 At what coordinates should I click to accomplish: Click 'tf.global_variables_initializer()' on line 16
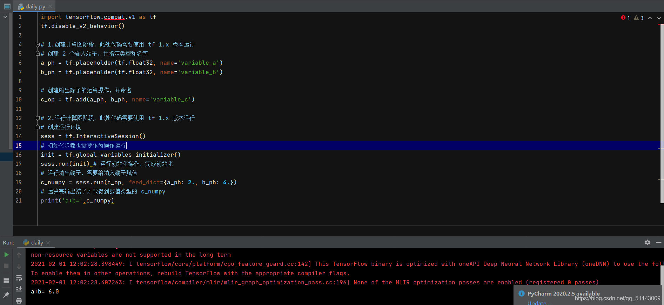click(123, 155)
